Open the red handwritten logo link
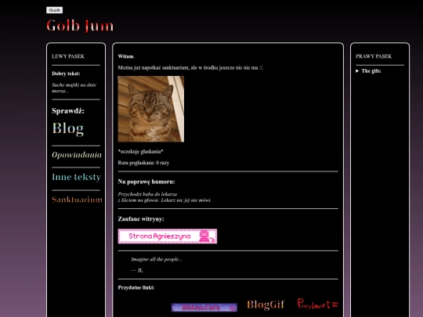 click(317, 304)
